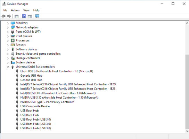Select the second Generic USB Hub entry

pyautogui.click(x=31, y=80)
